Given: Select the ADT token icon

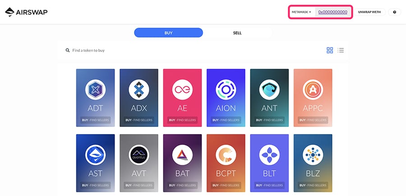Looking at the screenshot, I should [95, 89].
